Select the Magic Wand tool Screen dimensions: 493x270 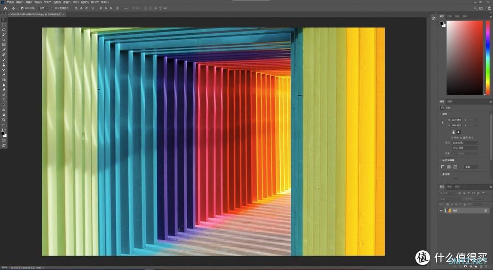4,35
